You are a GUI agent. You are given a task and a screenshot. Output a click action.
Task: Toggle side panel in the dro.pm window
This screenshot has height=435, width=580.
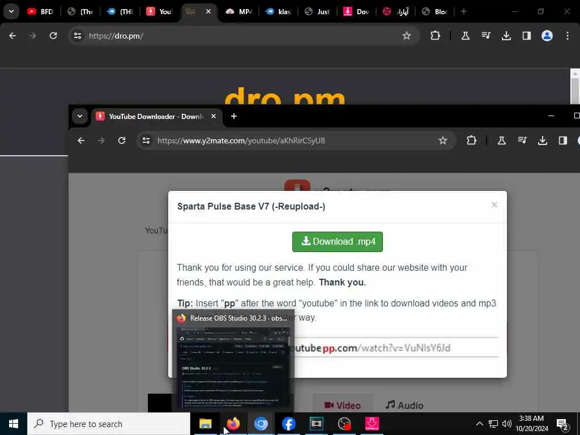click(526, 36)
